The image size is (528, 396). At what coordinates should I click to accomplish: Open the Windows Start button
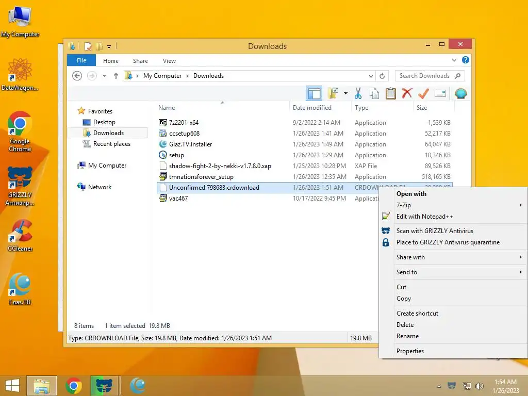coord(12,386)
